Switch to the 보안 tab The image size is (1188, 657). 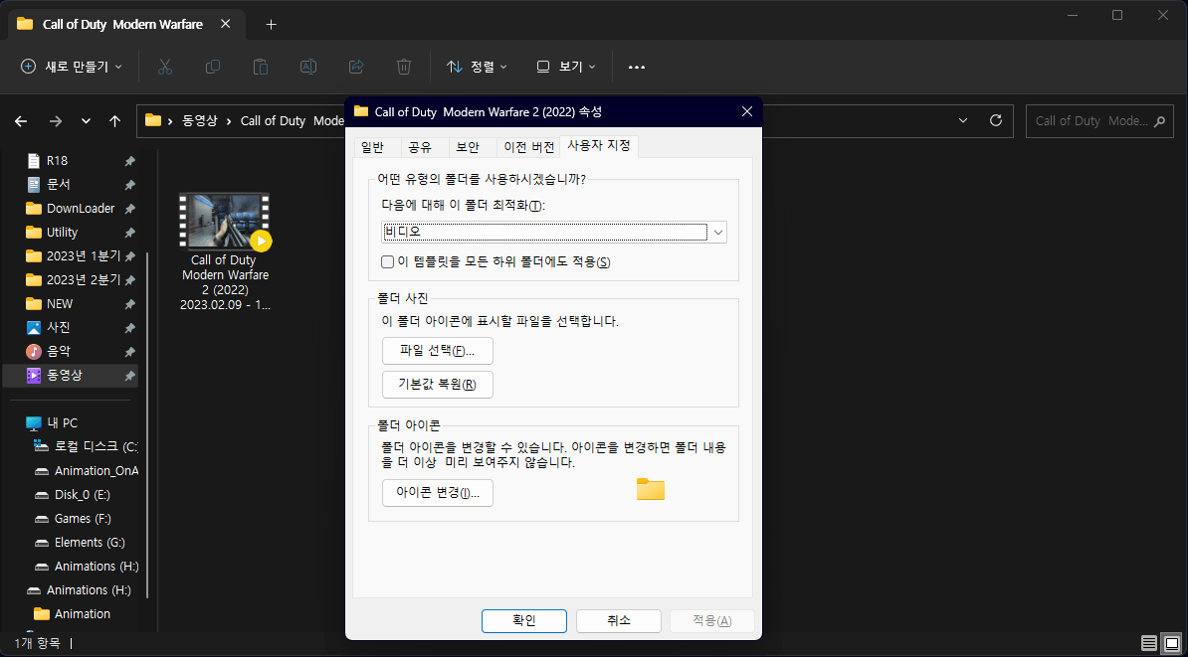pos(469,147)
